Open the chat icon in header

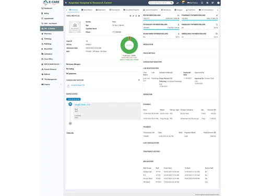pyautogui.click(x=202, y=3)
